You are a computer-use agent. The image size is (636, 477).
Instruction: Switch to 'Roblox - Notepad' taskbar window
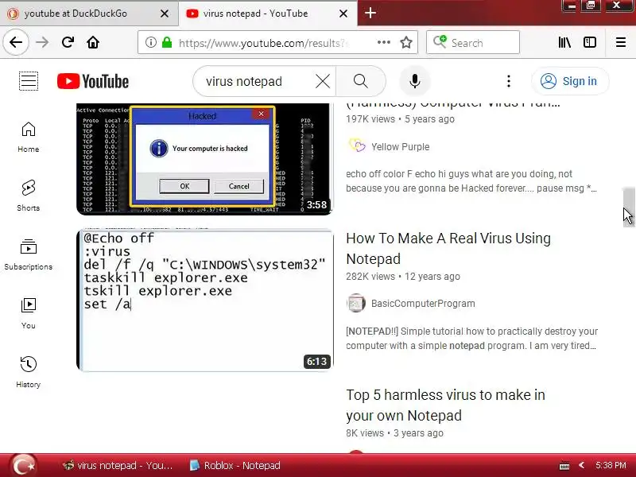[235, 465]
